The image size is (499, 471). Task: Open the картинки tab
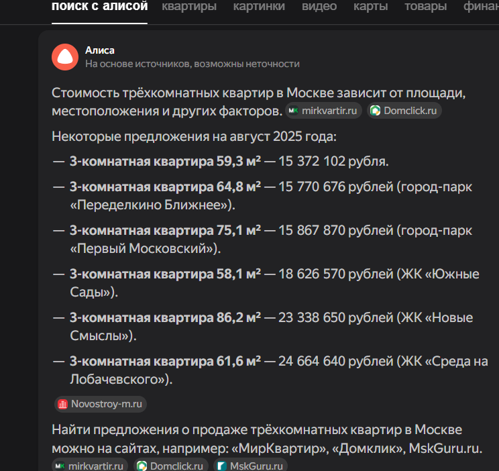point(259,6)
